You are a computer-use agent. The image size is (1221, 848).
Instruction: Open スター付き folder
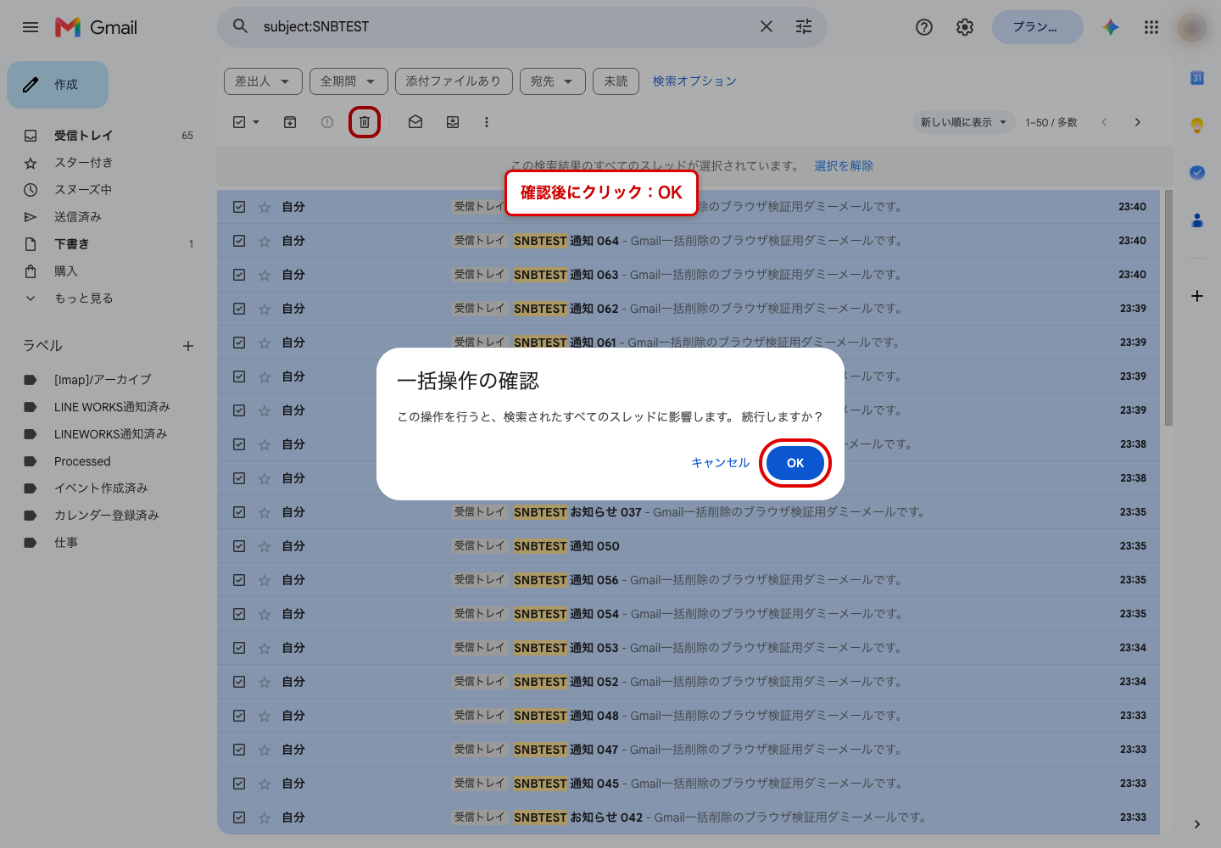pos(83,163)
